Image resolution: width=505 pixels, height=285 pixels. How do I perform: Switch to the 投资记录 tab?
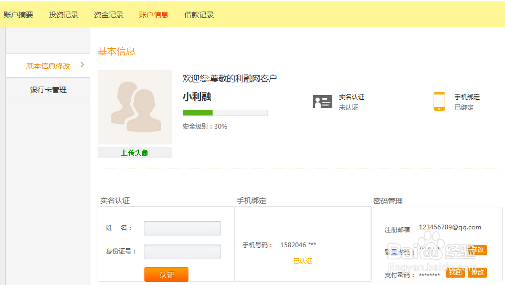(x=64, y=15)
